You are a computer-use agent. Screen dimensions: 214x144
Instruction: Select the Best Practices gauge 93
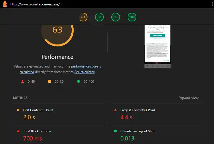click(116, 17)
